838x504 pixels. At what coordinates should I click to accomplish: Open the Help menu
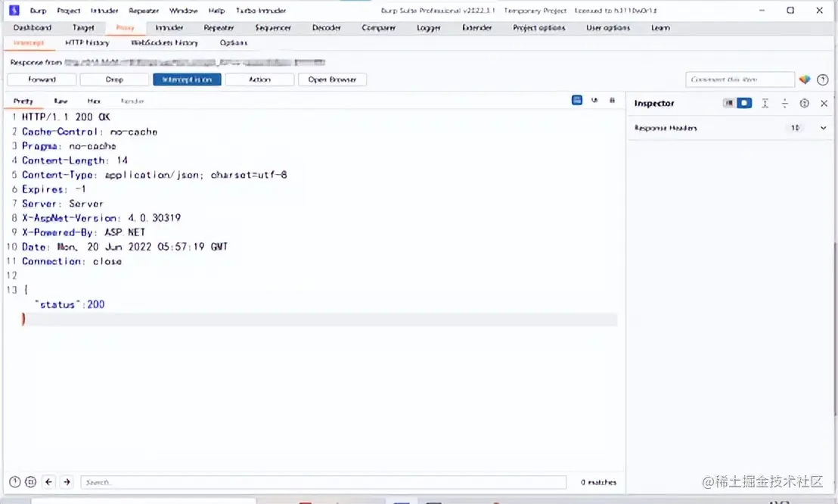(x=216, y=11)
